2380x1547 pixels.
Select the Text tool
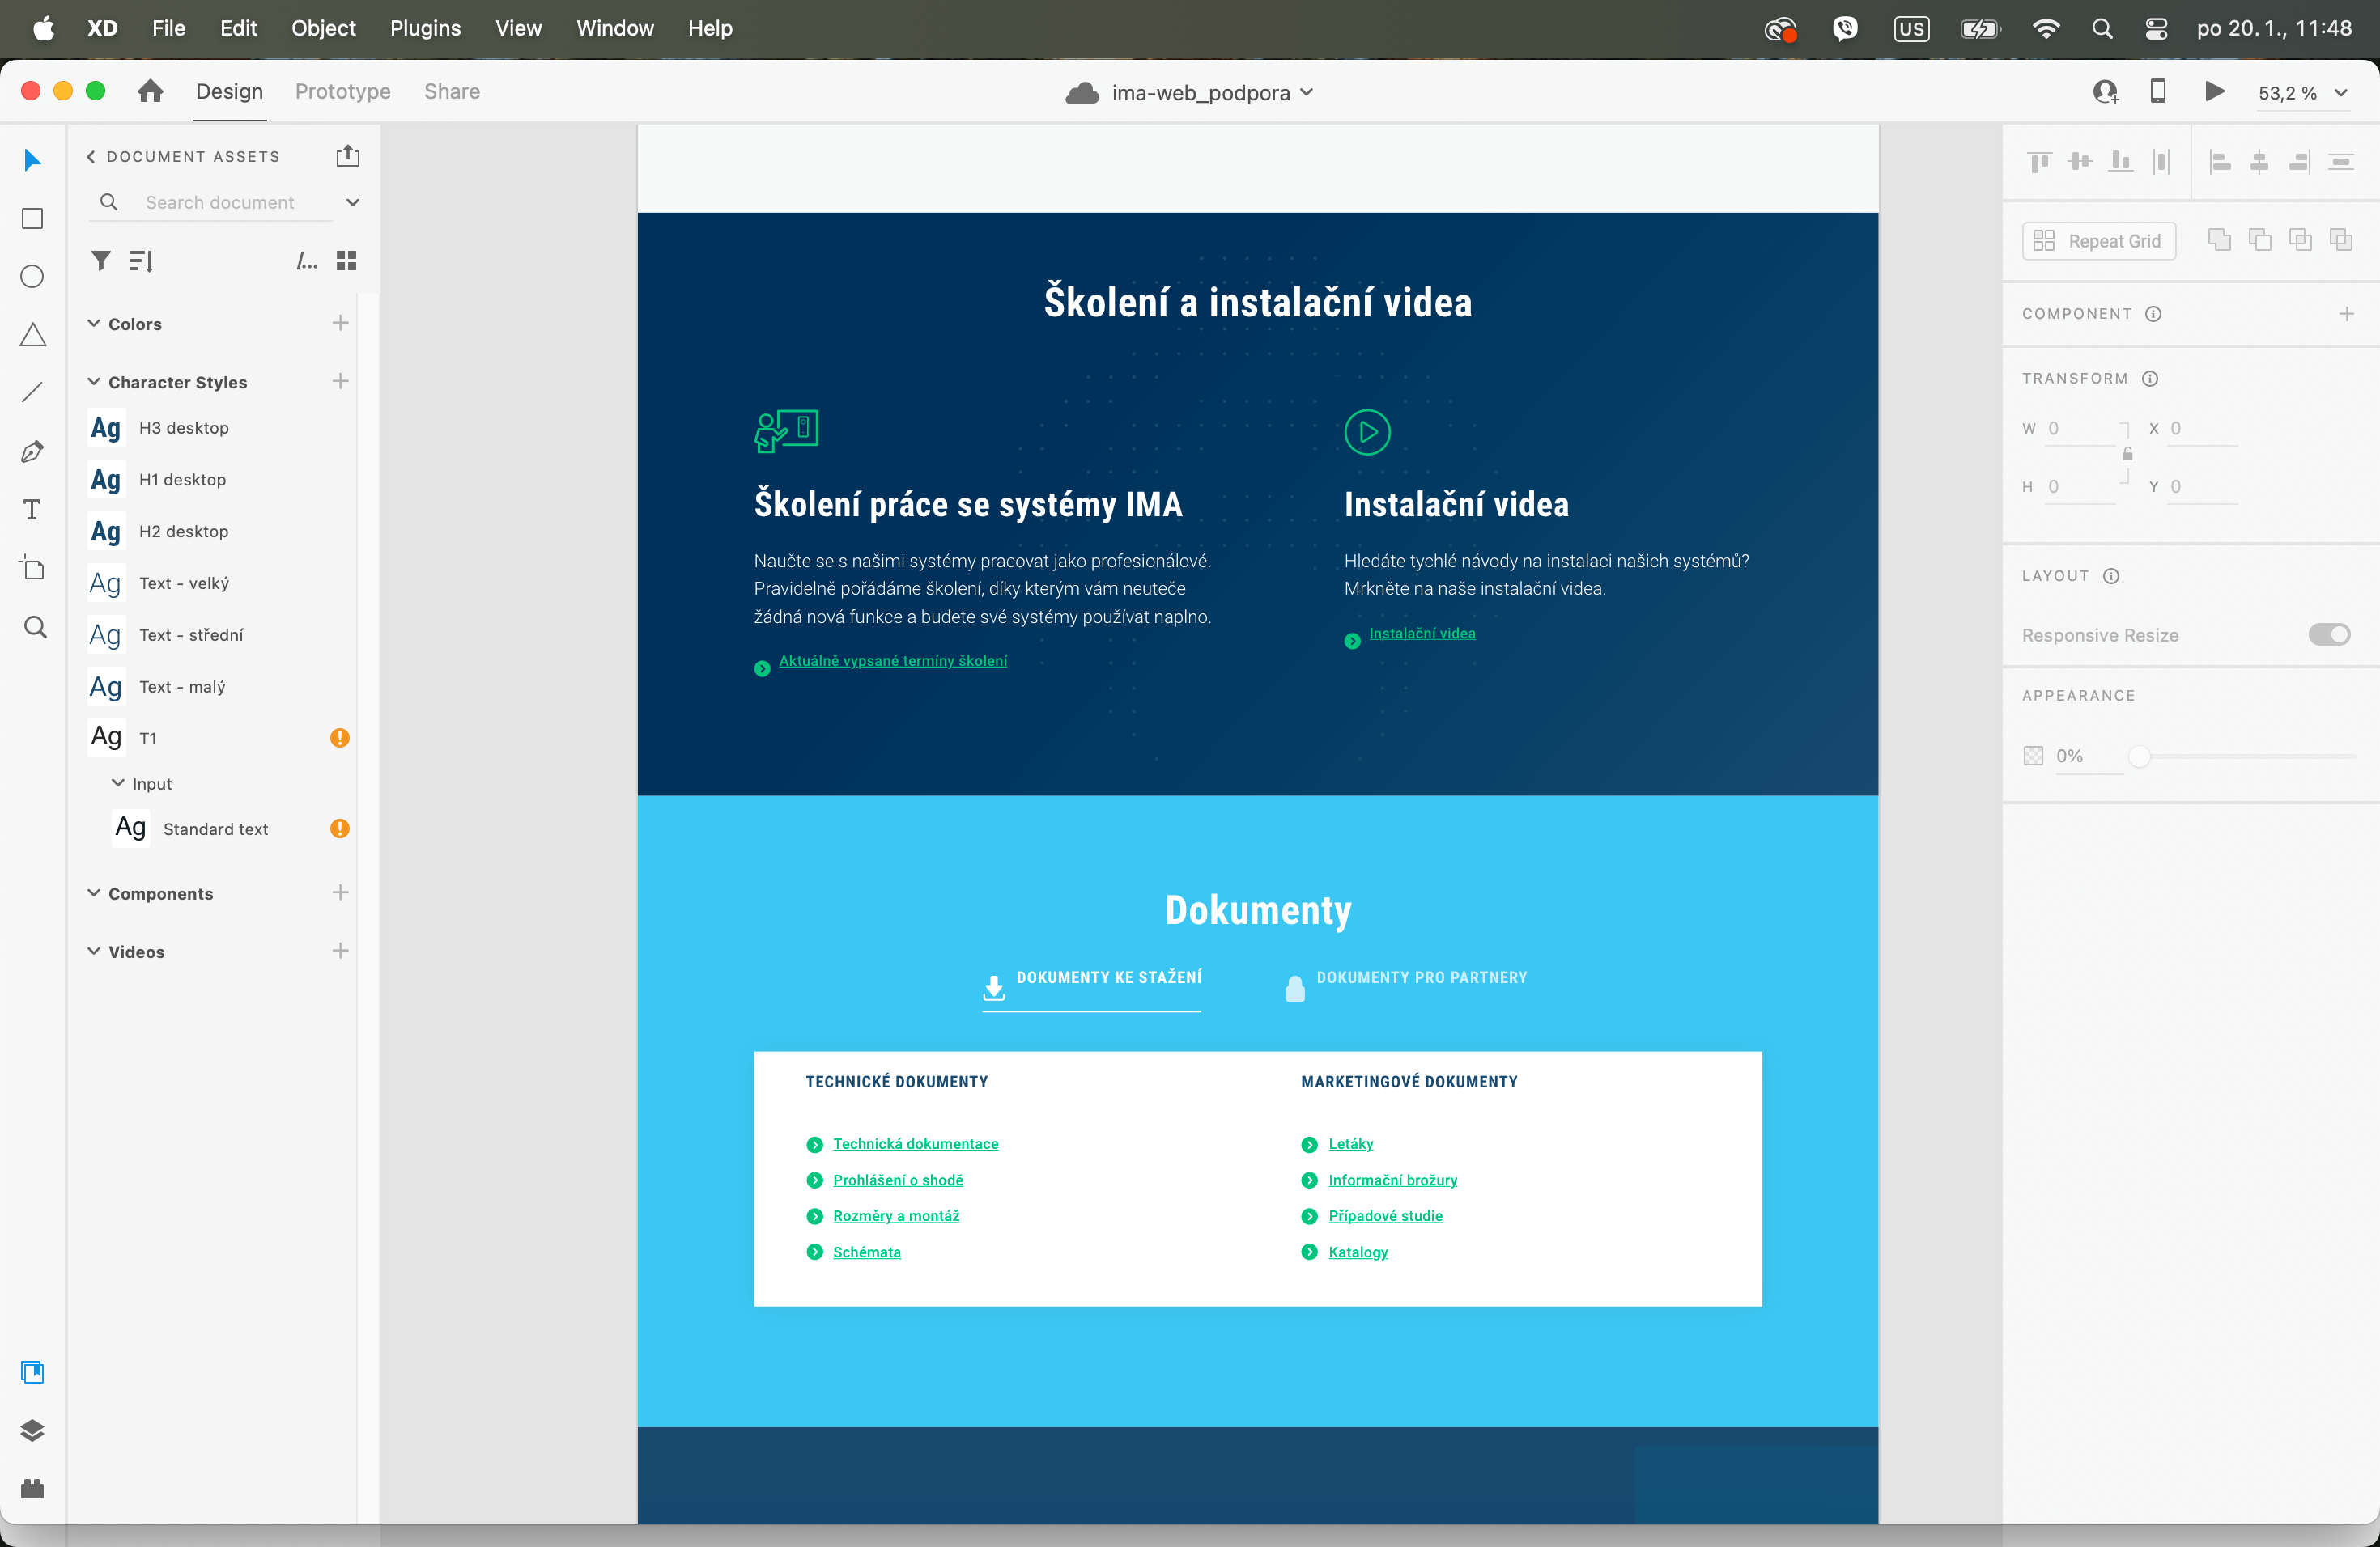coord(32,510)
